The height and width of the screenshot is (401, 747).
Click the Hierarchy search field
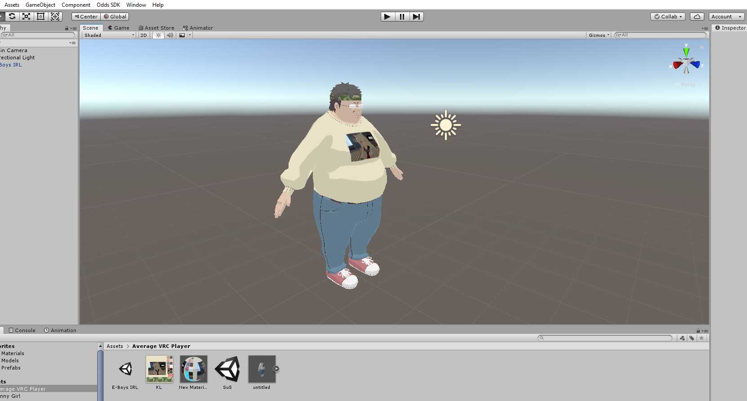[38, 35]
